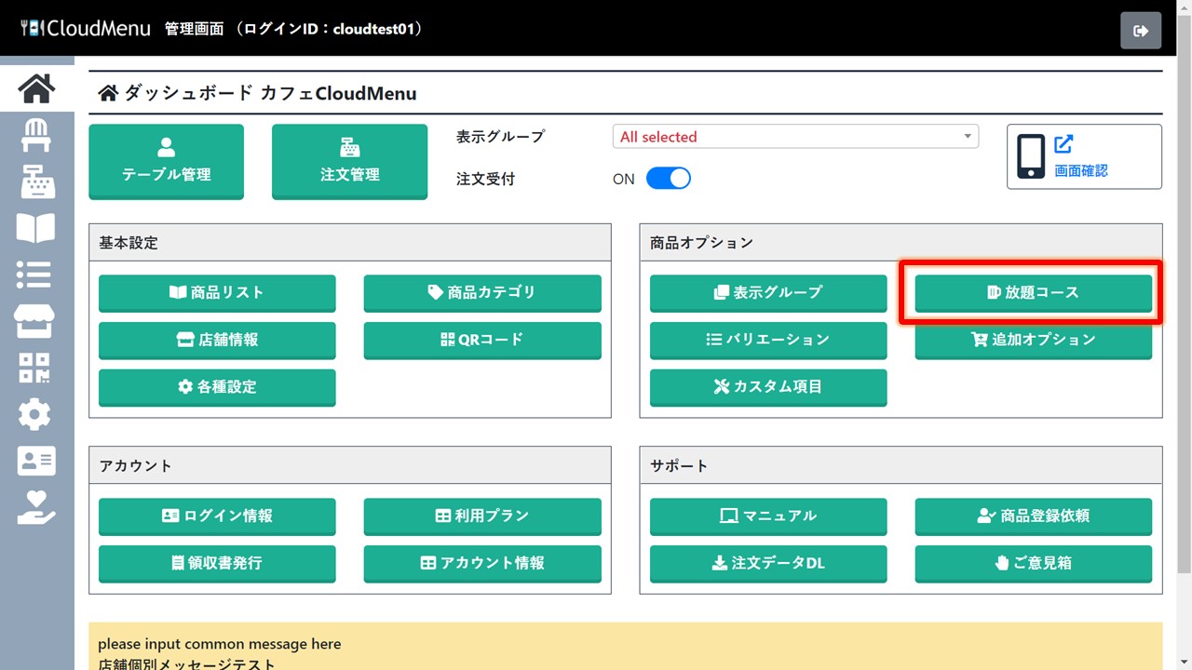Open アカウント情報

click(x=482, y=563)
